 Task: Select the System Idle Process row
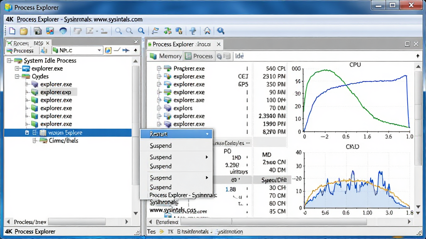50,61
